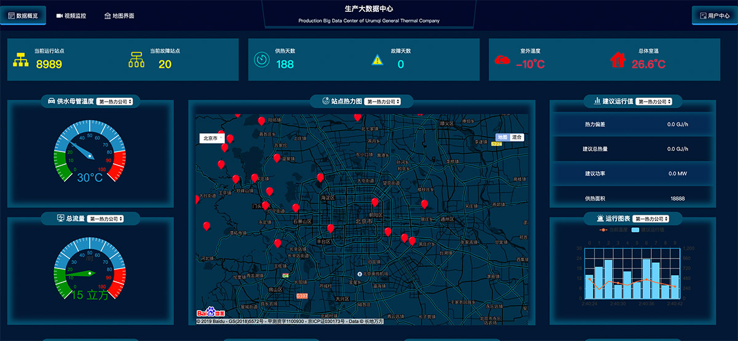Switch map to 地图 view
The image size is (738, 341).
point(502,137)
